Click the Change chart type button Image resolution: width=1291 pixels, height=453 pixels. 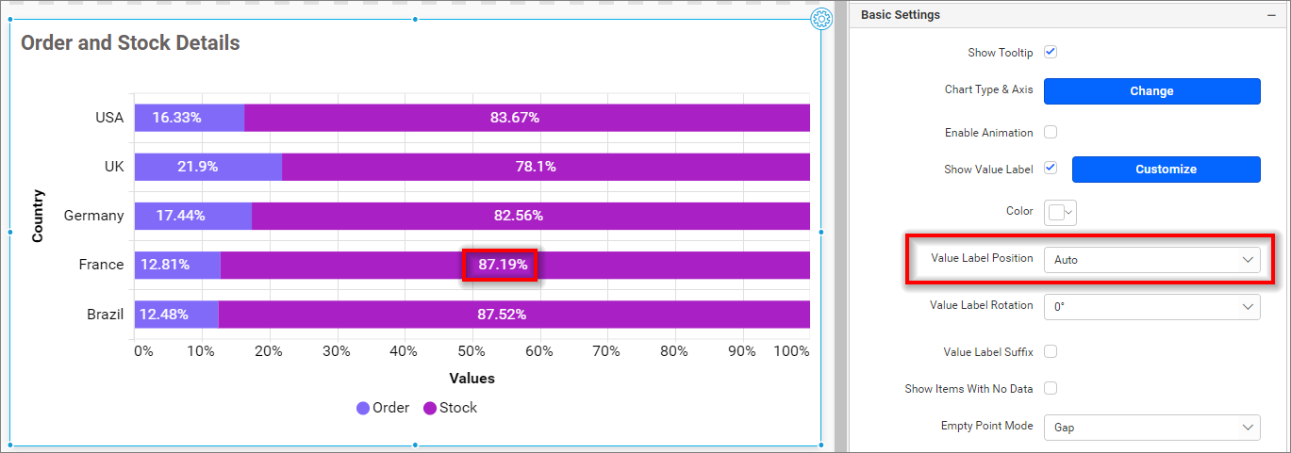click(1151, 91)
